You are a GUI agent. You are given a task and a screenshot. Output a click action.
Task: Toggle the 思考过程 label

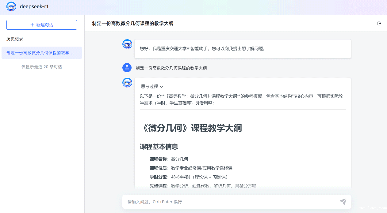point(149,87)
